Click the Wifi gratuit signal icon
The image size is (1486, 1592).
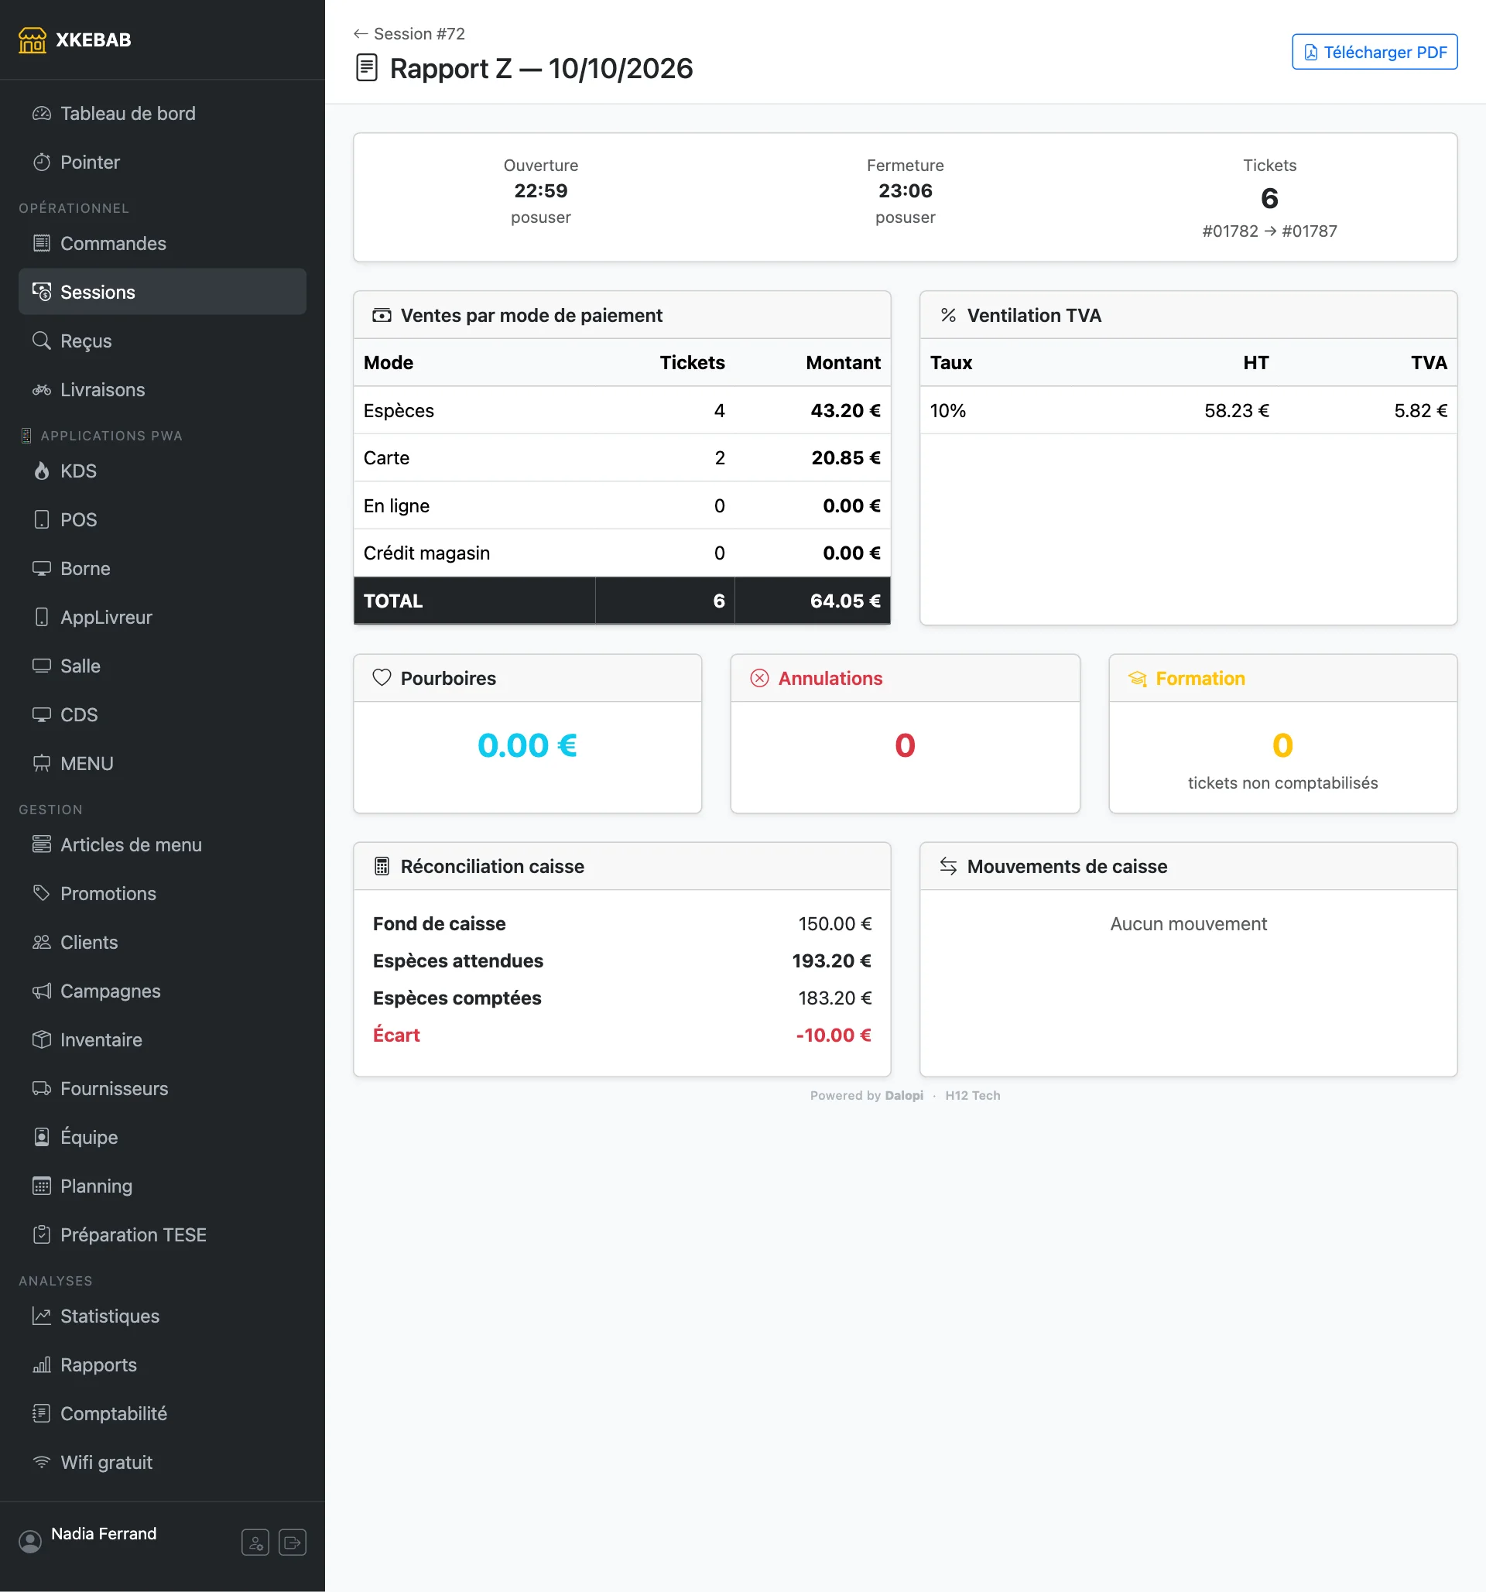pyautogui.click(x=42, y=1461)
